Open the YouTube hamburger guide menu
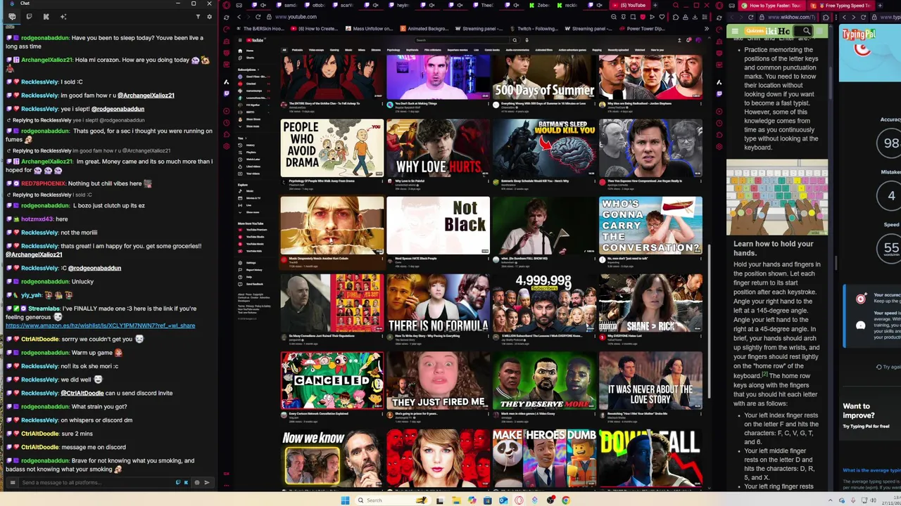Viewport: 901px width, 506px height. [240, 40]
